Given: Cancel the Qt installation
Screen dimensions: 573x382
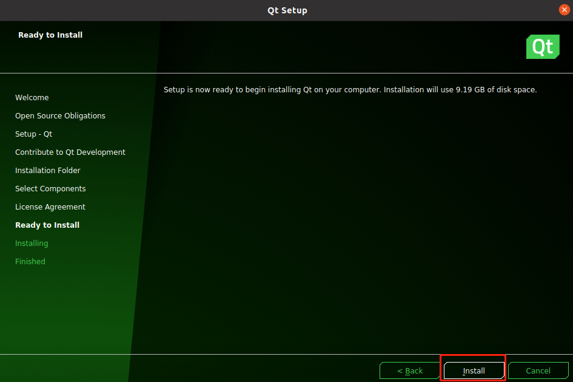Looking at the screenshot, I should pos(538,370).
